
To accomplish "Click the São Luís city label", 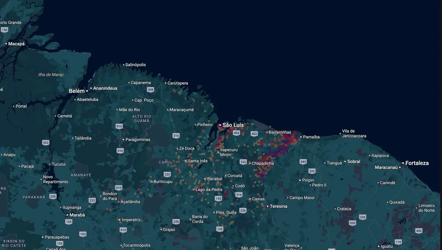I will click(x=233, y=125).
